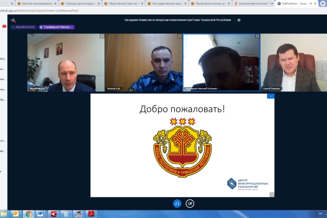Select Мокеев А.М. webcam video

click(x=144, y=63)
